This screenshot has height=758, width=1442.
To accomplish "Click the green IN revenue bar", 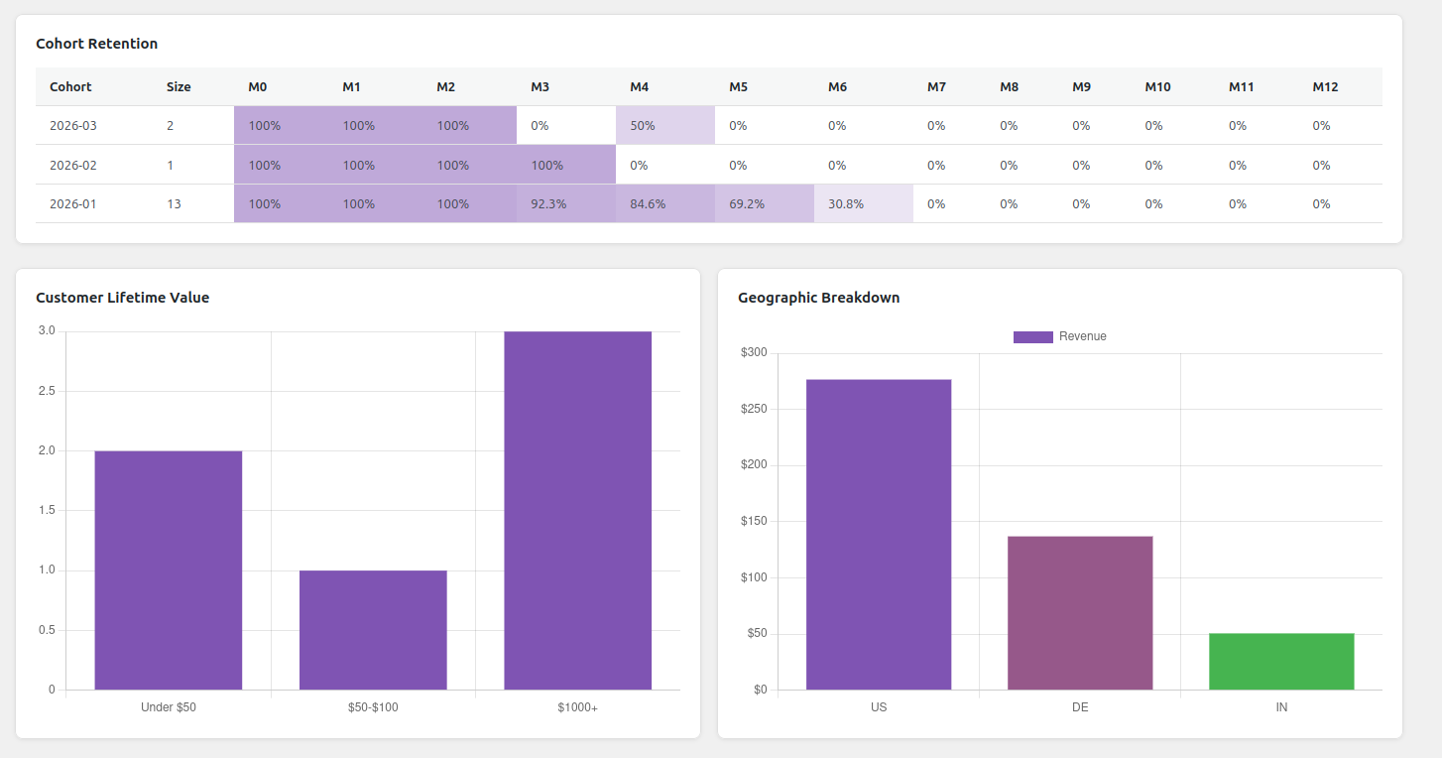I will point(1281,662).
